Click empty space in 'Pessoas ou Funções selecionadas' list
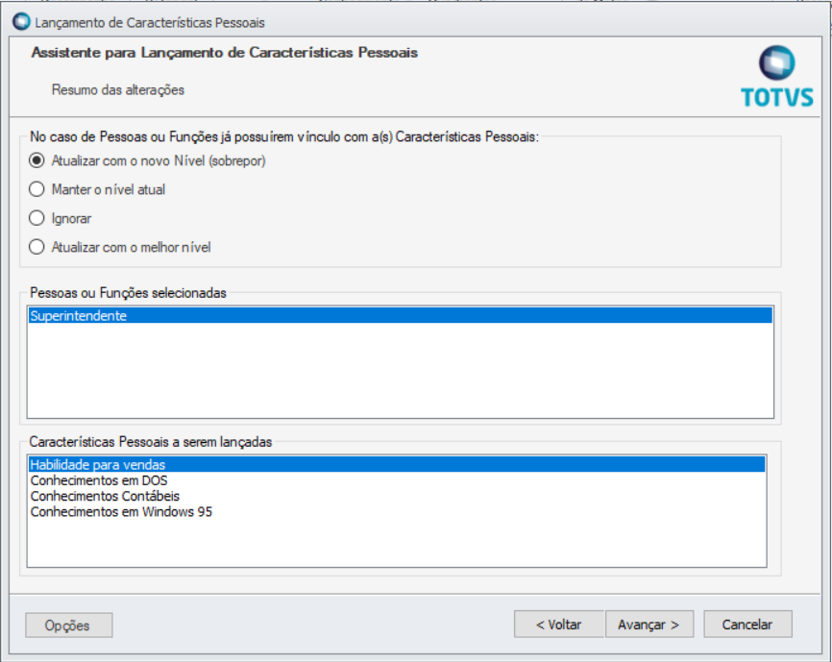The height and width of the screenshot is (662, 832). [400, 371]
